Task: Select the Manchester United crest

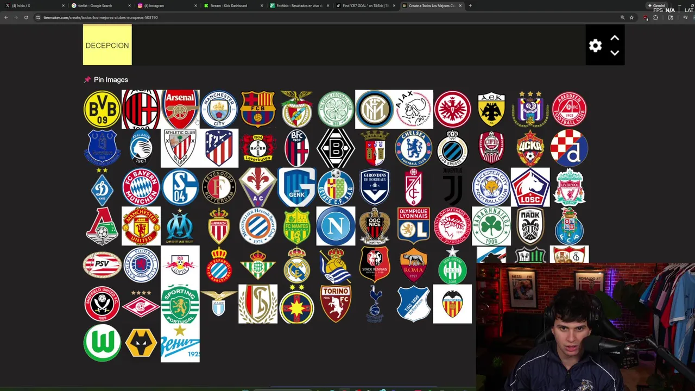Action: click(x=141, y=226)
